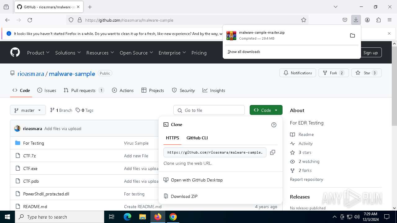Viewport: 397px width, 223px height.
Task: Click Show all downloads
Action: [x=244, y=52]
